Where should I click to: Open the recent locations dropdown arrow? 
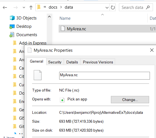[x=24, y=8]
